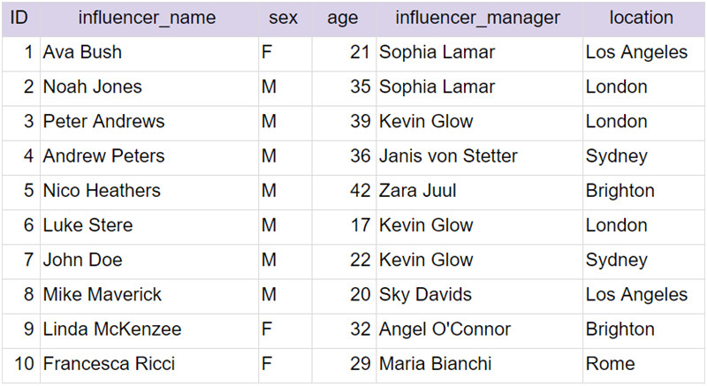This screenshot has width=707, height=386.
Task: Click the Maria Bianchi manager cell
Action: click(479, 366)
